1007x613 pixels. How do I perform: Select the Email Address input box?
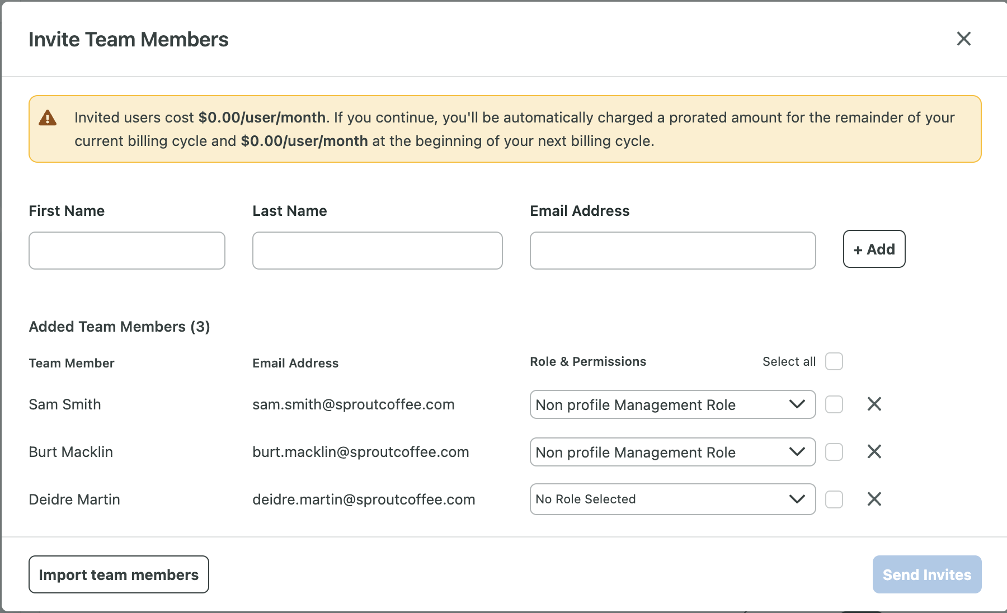coord(672,251)
